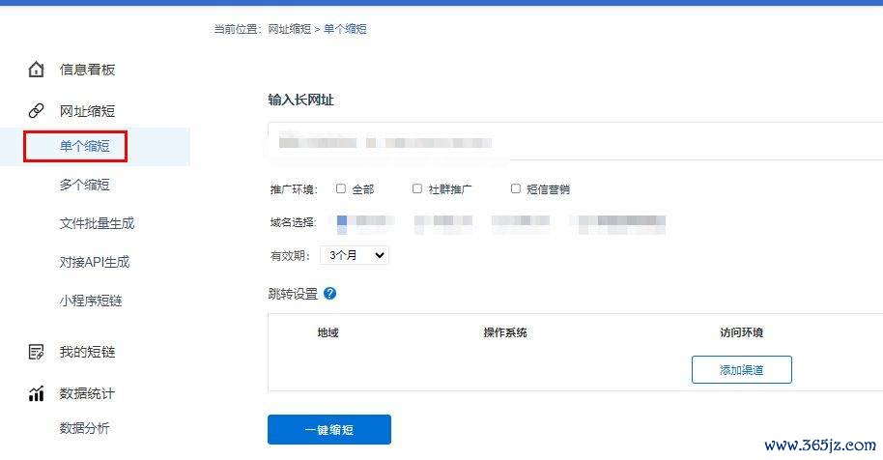Click the link chain icon beside 网址缩短
Image resolution: width=883 pixels, height=460 pixels.
click(36, 110)
